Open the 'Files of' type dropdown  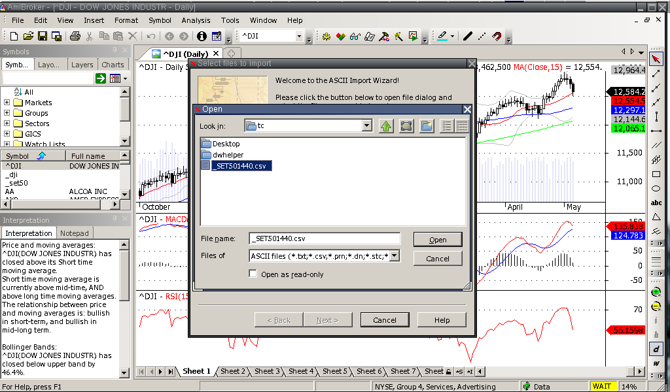pos(395,256)
